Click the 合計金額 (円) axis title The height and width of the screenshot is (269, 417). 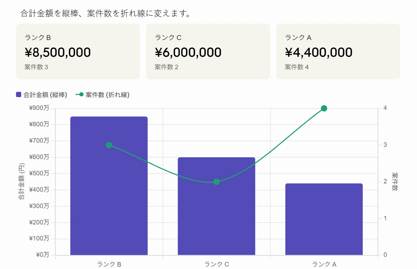(22, 182)
